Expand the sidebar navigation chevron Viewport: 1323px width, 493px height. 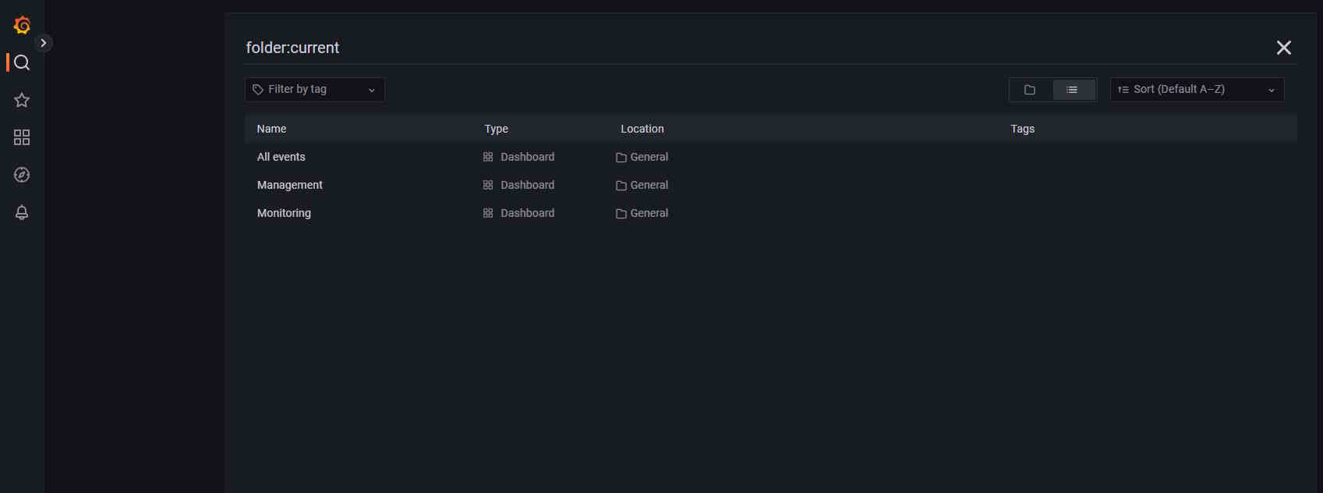click(44, 43)
